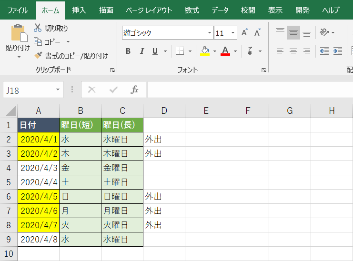Open the Underline style dropdown arrow
353x261 pixels.
[x=165, y=51]
